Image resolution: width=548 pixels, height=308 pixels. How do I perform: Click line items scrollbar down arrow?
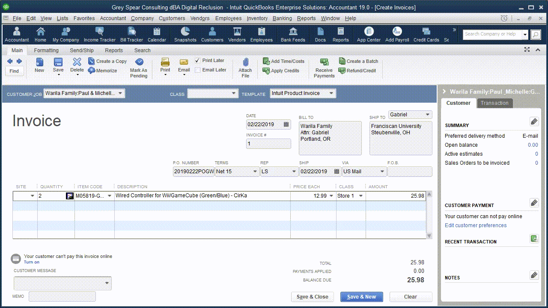[x=429, y=236]
